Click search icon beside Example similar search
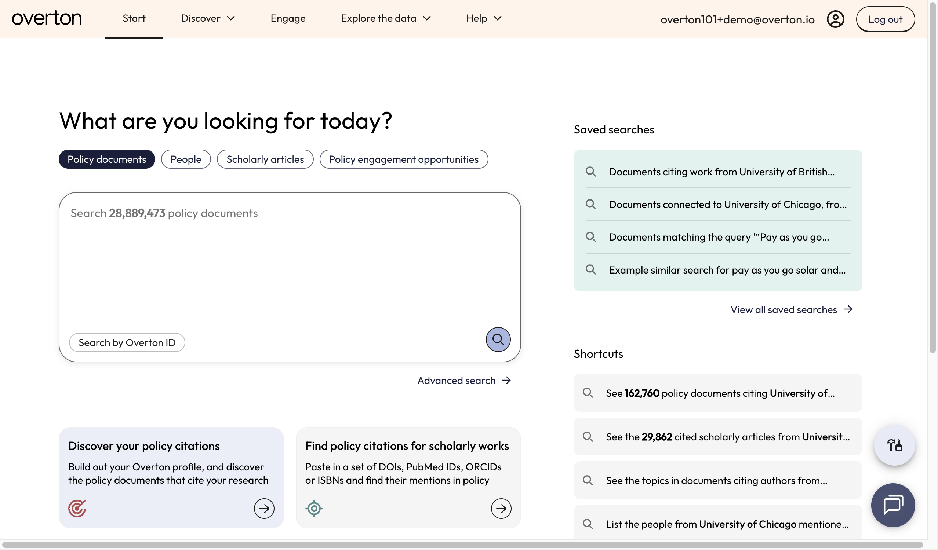 (x=590, y=269)
